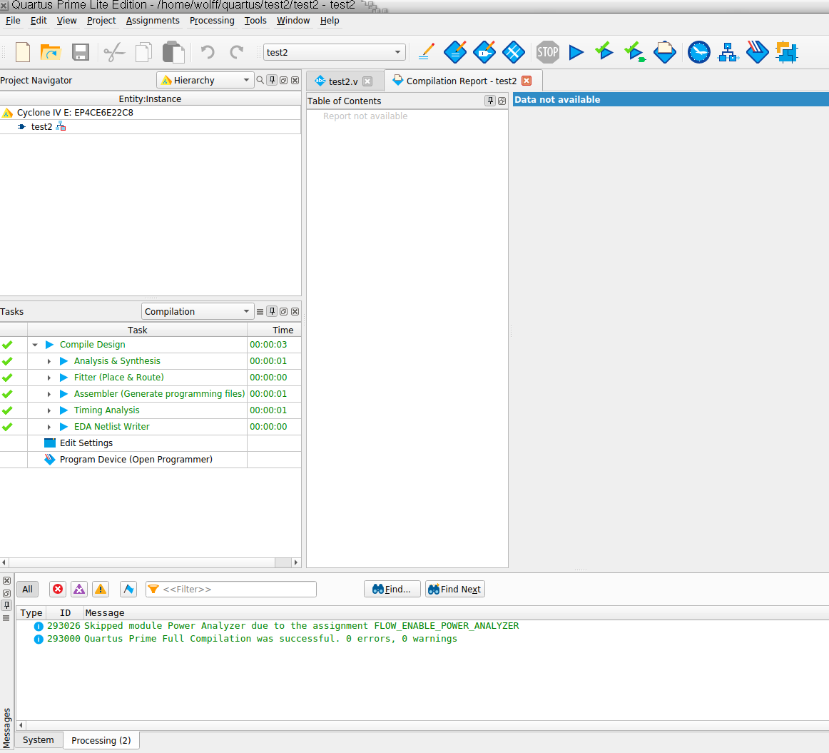Open the Pin Planner toolbar icon
Screen dimensions: 829x753
click(484, 52)
